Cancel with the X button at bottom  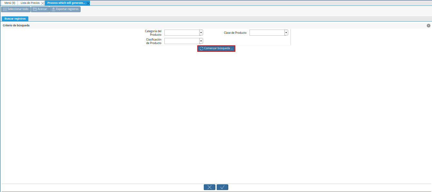210,187
